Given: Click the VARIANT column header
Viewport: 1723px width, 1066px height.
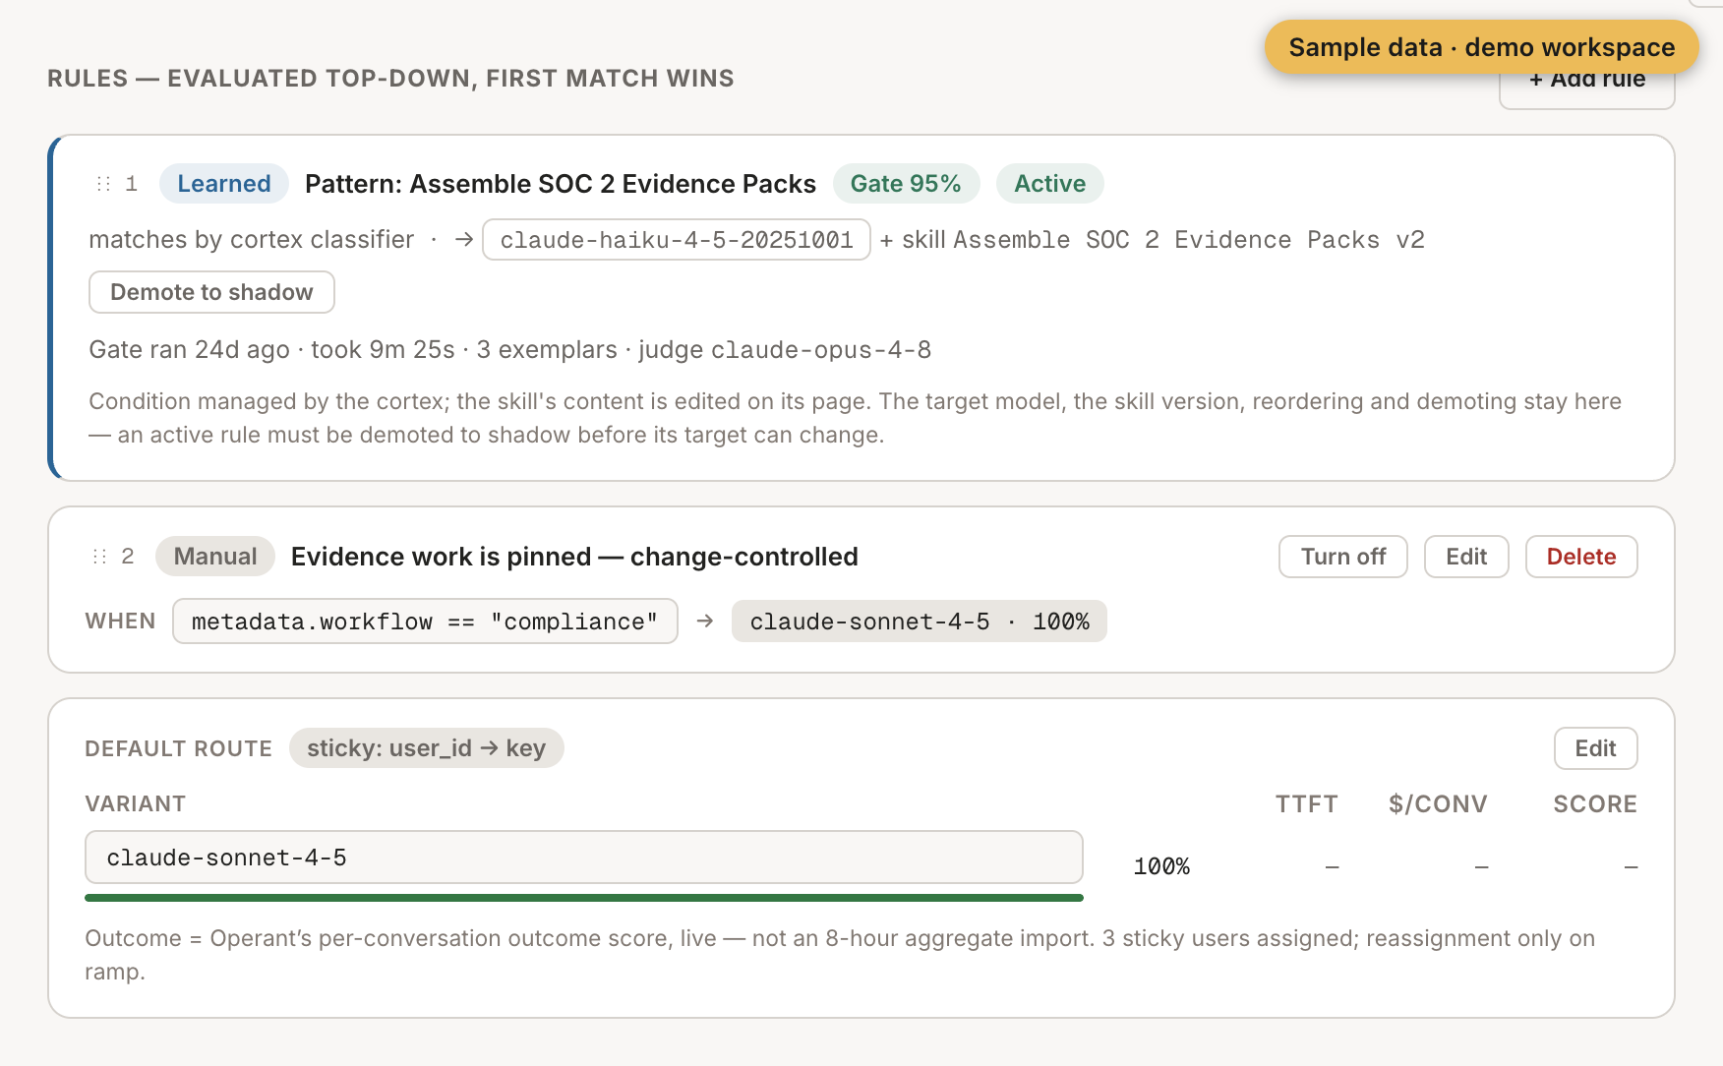Looking at the screenshot, I should pyautogui.click(x=136, y=804).
